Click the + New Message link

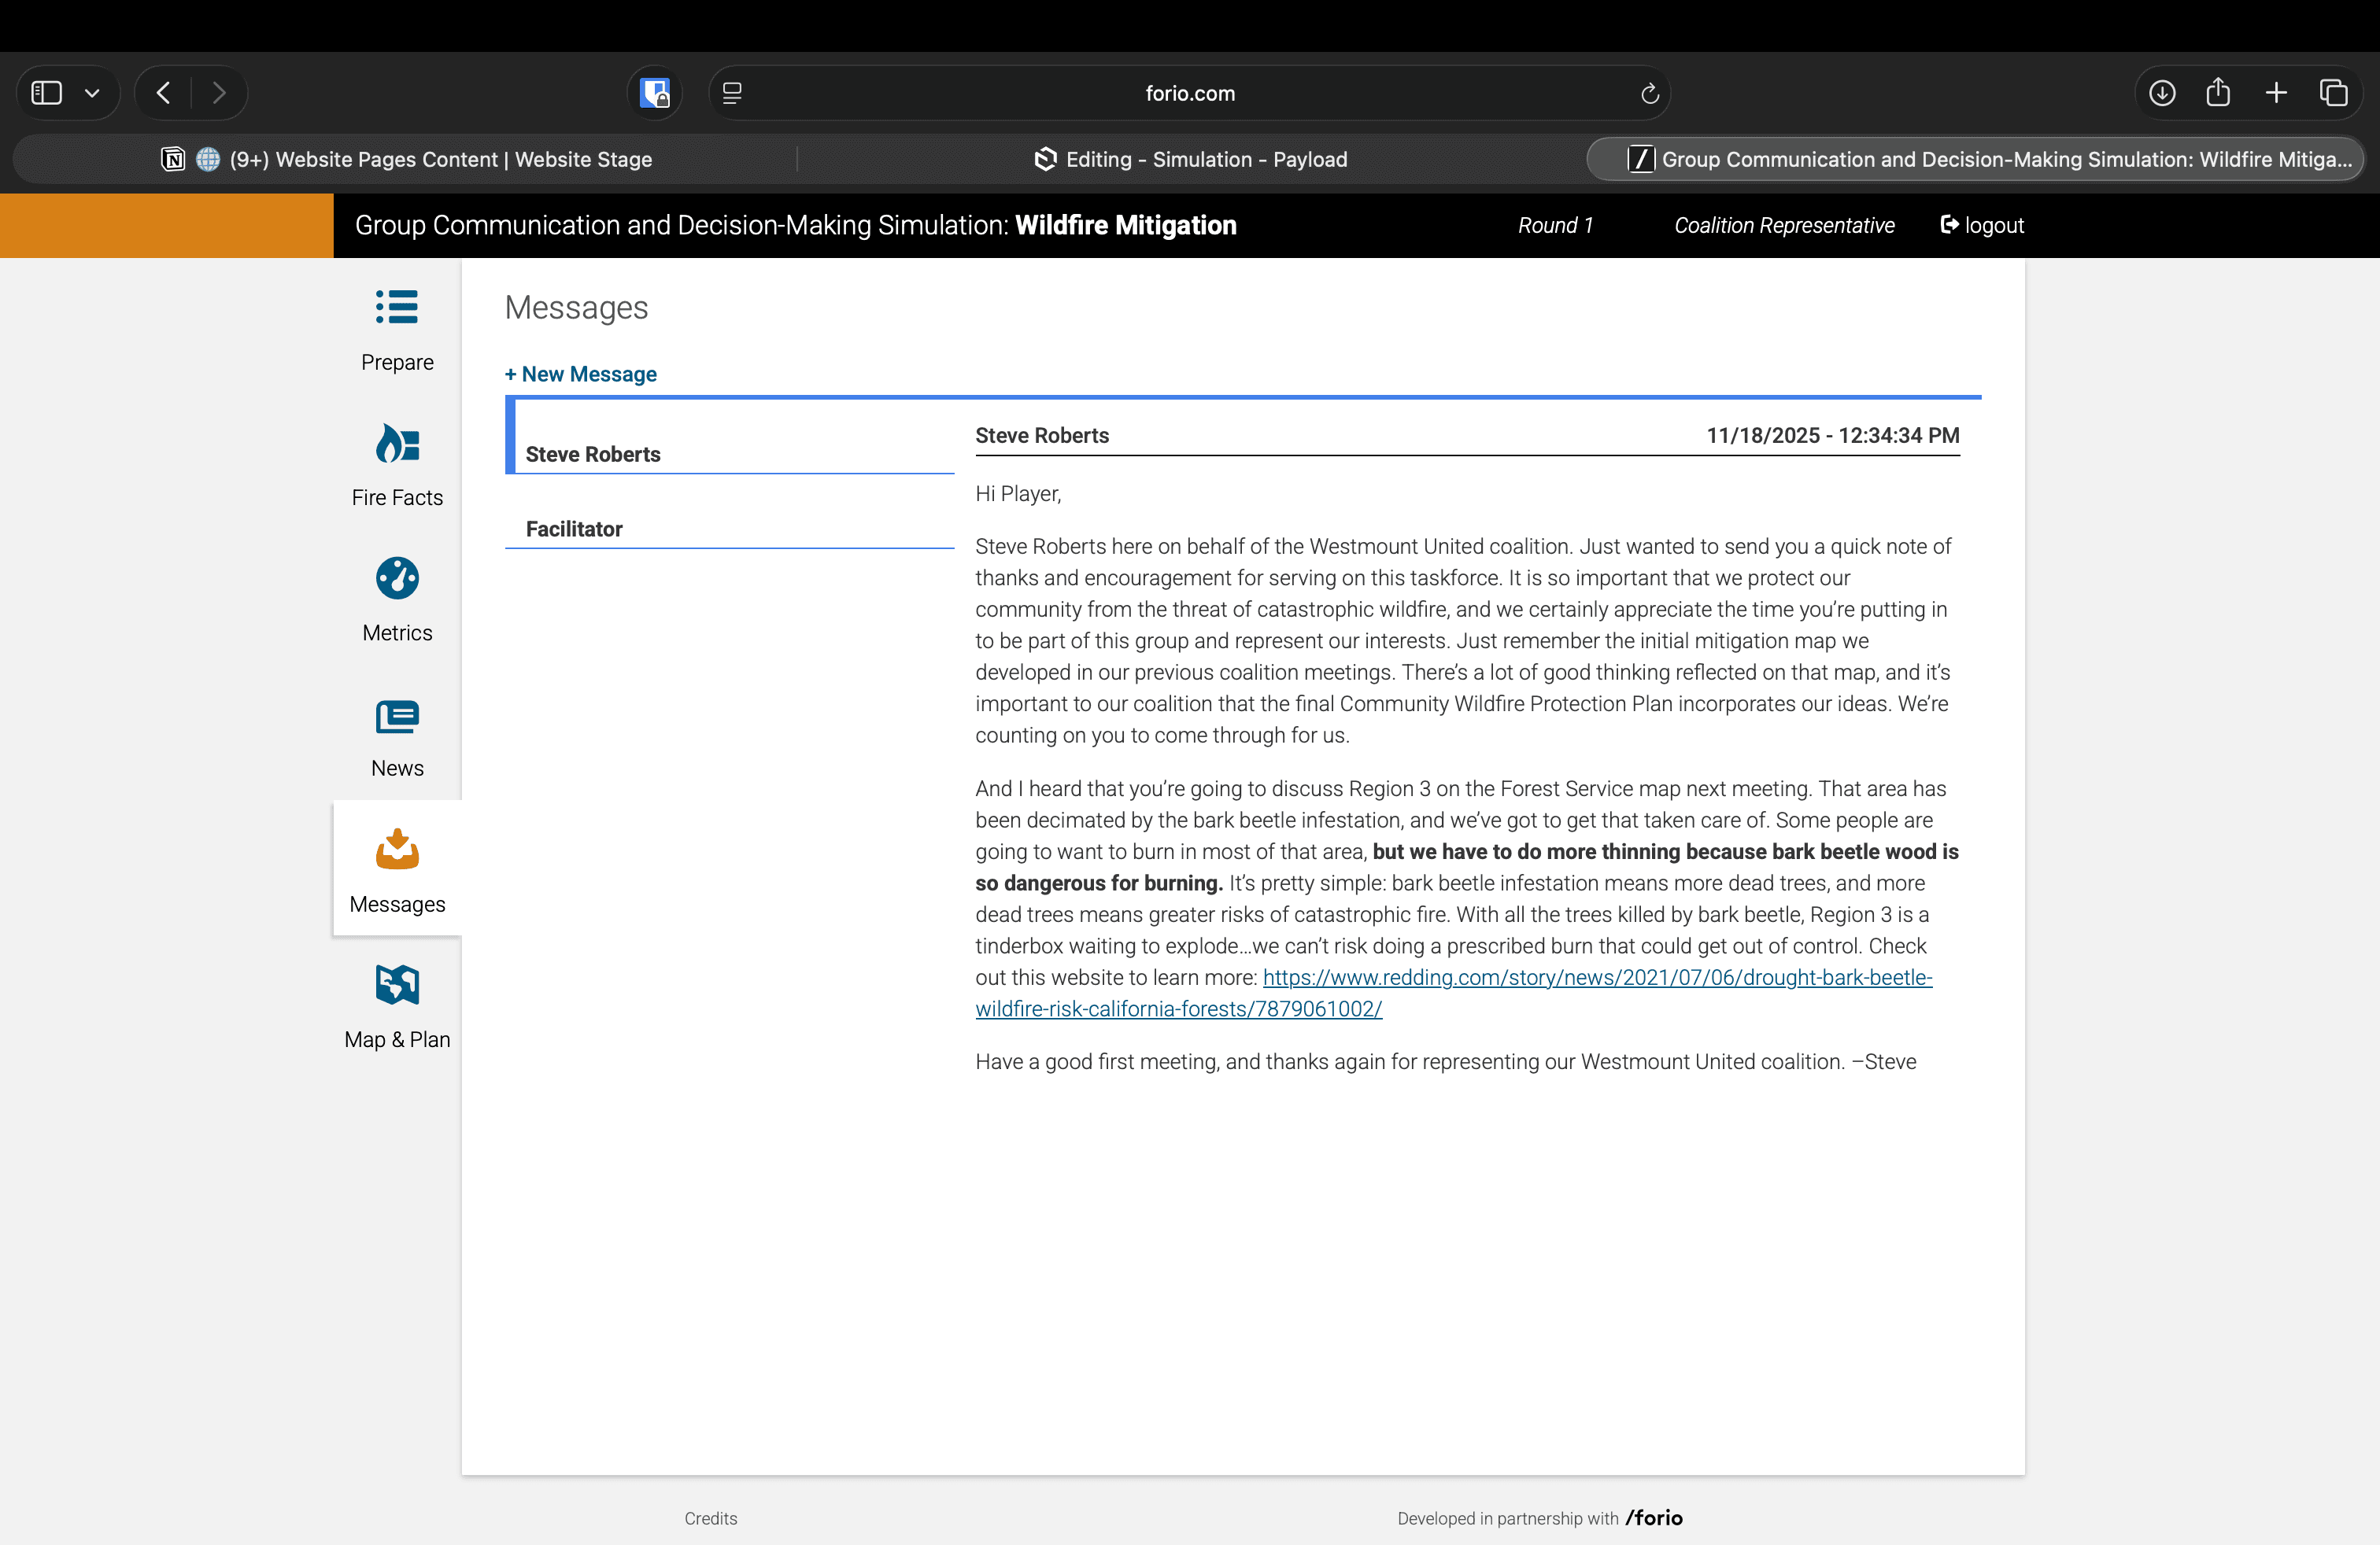click(581, 374)
